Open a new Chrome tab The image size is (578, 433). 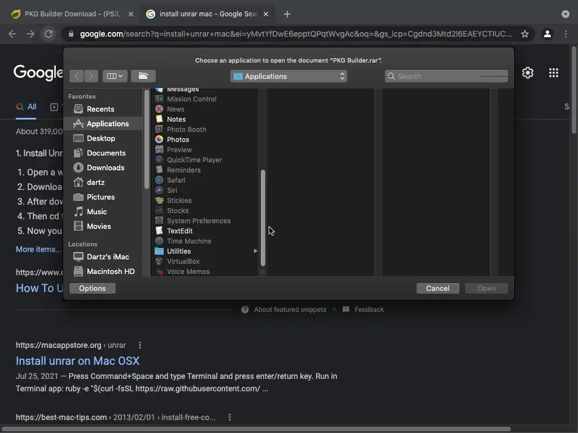pyautogui.click(x=287, y=14)
